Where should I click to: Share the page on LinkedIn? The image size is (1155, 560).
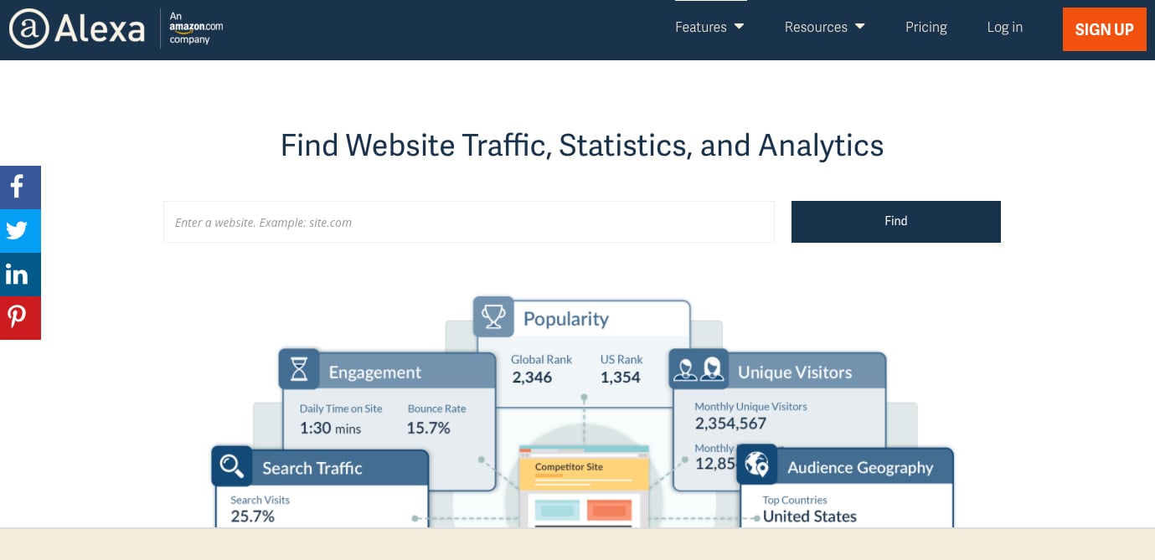20,275
